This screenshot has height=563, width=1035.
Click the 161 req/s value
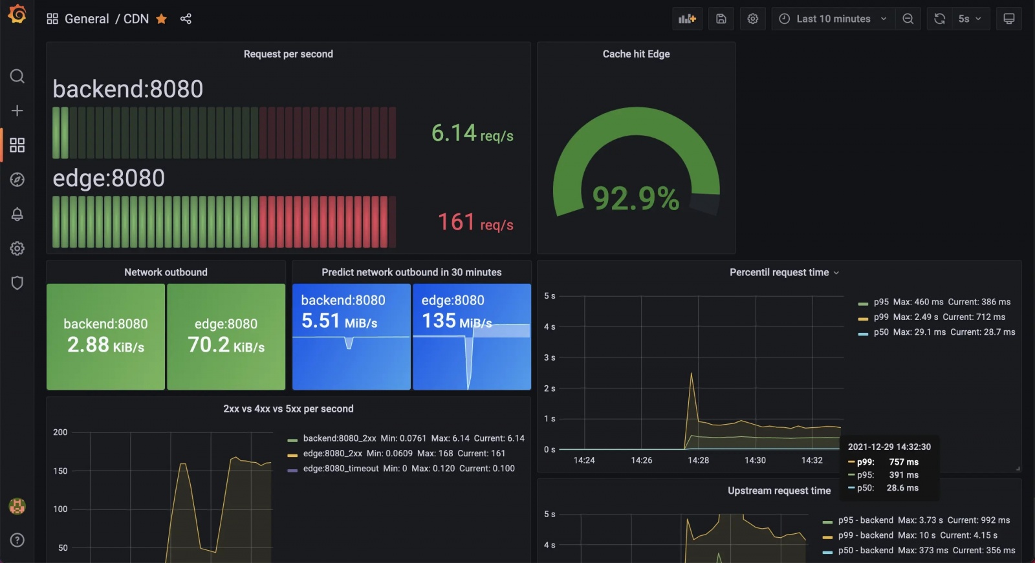pyautogui.click(x=475, y=222)
